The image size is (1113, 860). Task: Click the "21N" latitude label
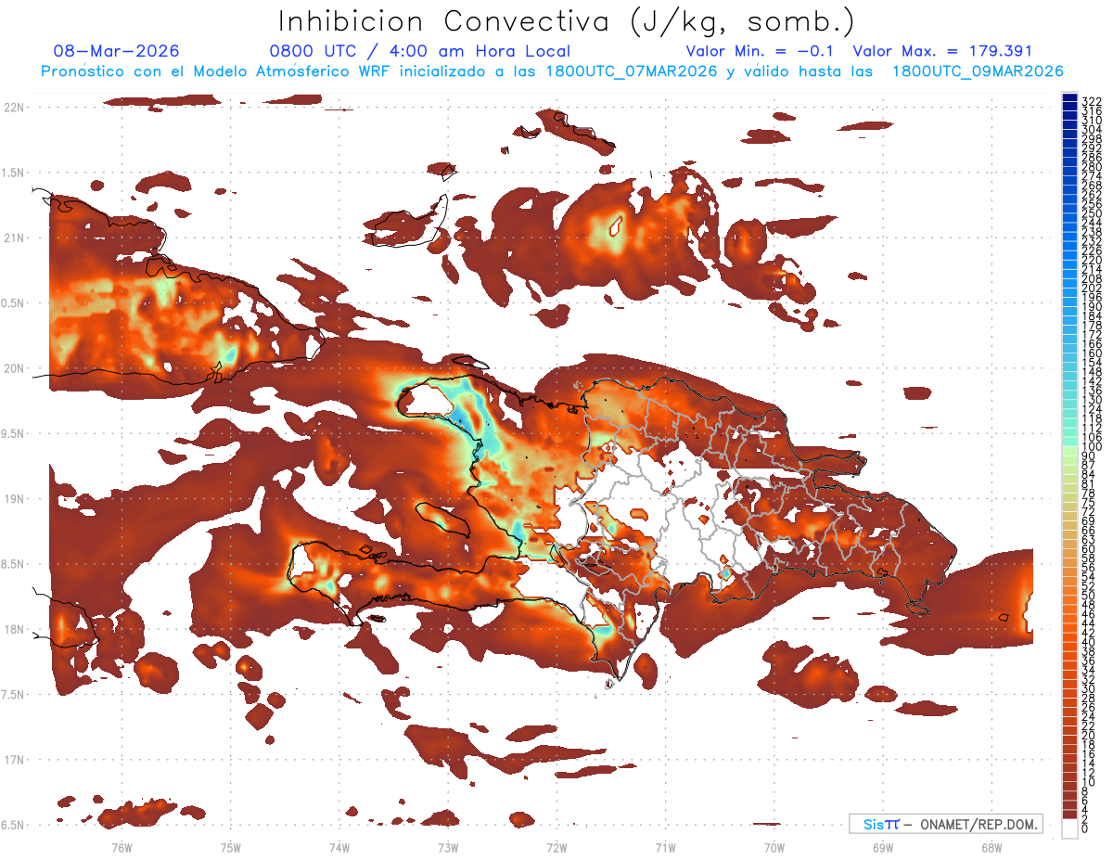(x=13, y=238)
